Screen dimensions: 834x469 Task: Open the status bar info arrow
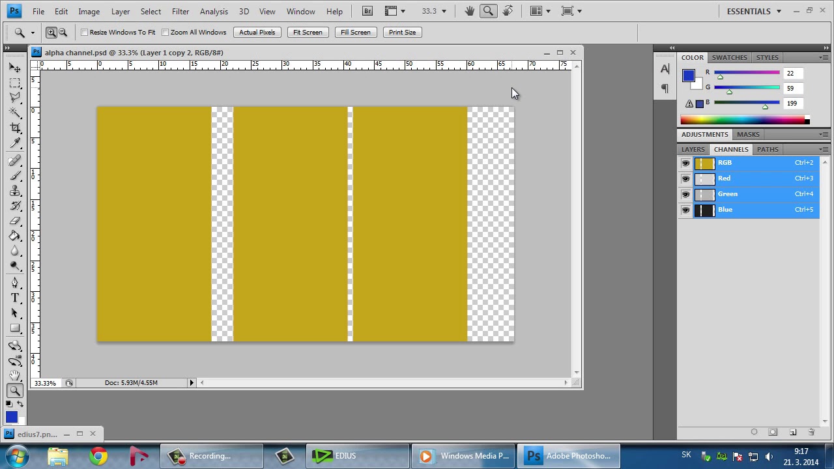(192, 383)
